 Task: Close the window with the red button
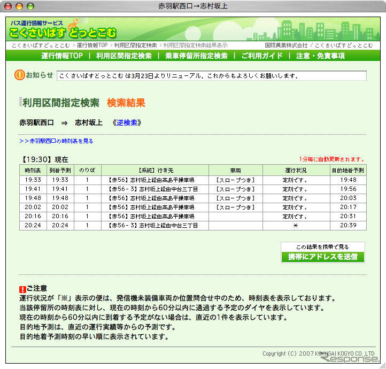[9, 6]
